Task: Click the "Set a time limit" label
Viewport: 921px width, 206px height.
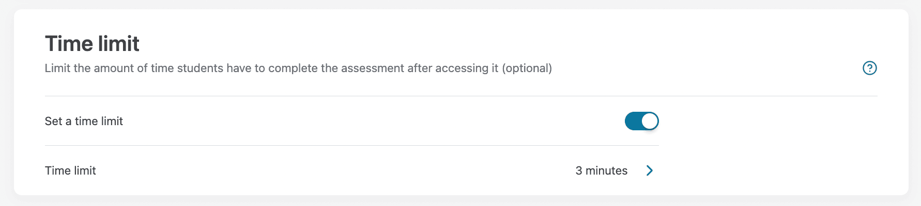Action: tap(84, 121)
